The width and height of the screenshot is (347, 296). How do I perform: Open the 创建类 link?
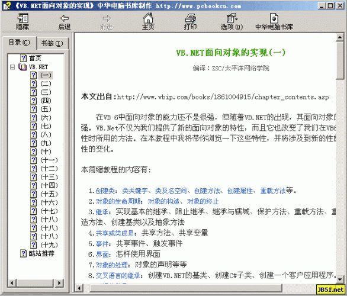coord(105,191)
